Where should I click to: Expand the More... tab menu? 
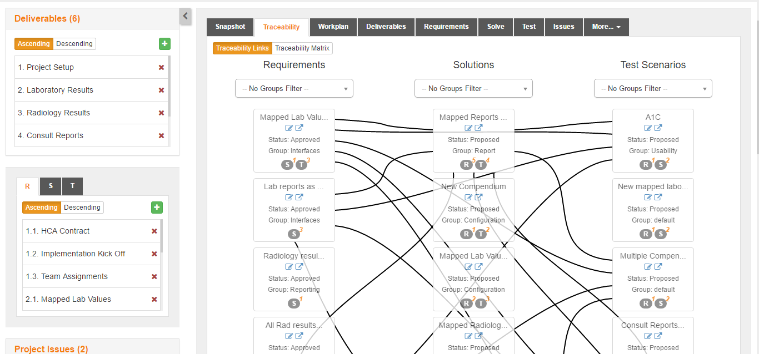click(x=606, y=27)
